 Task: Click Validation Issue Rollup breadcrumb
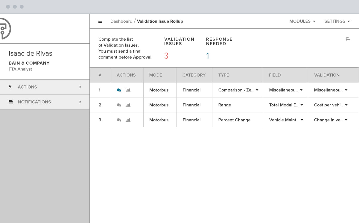coord(160,21)
